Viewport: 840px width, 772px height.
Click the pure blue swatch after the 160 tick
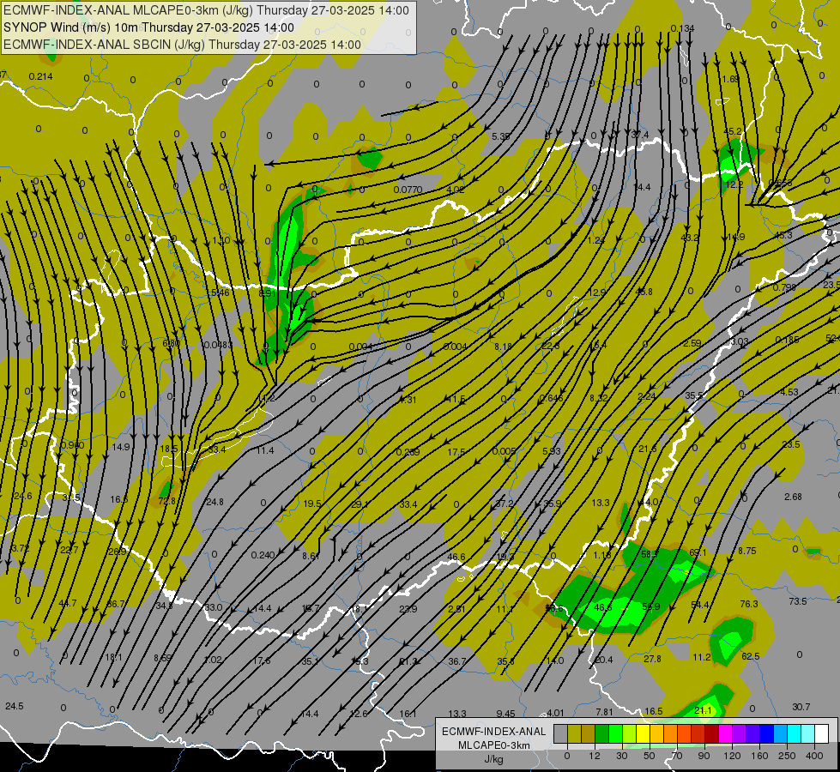pyautogui.click(x=766, y=733)
